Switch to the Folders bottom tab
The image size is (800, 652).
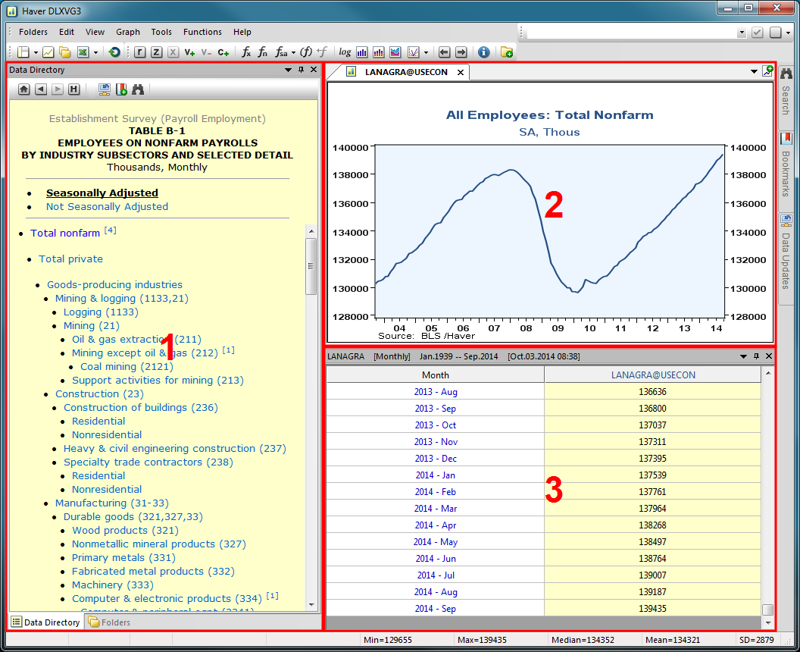(x=109, y=622)
